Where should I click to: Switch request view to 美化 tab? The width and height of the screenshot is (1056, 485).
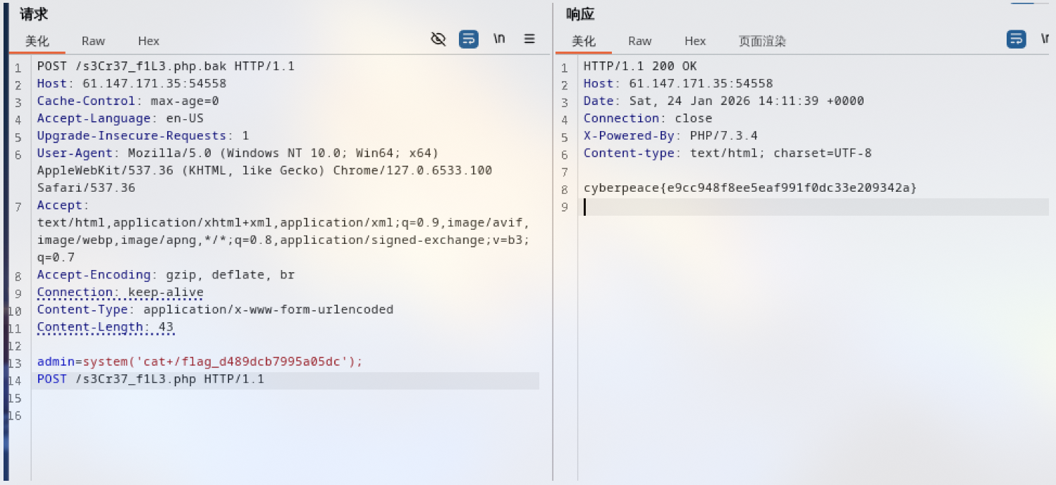point(37,41)
